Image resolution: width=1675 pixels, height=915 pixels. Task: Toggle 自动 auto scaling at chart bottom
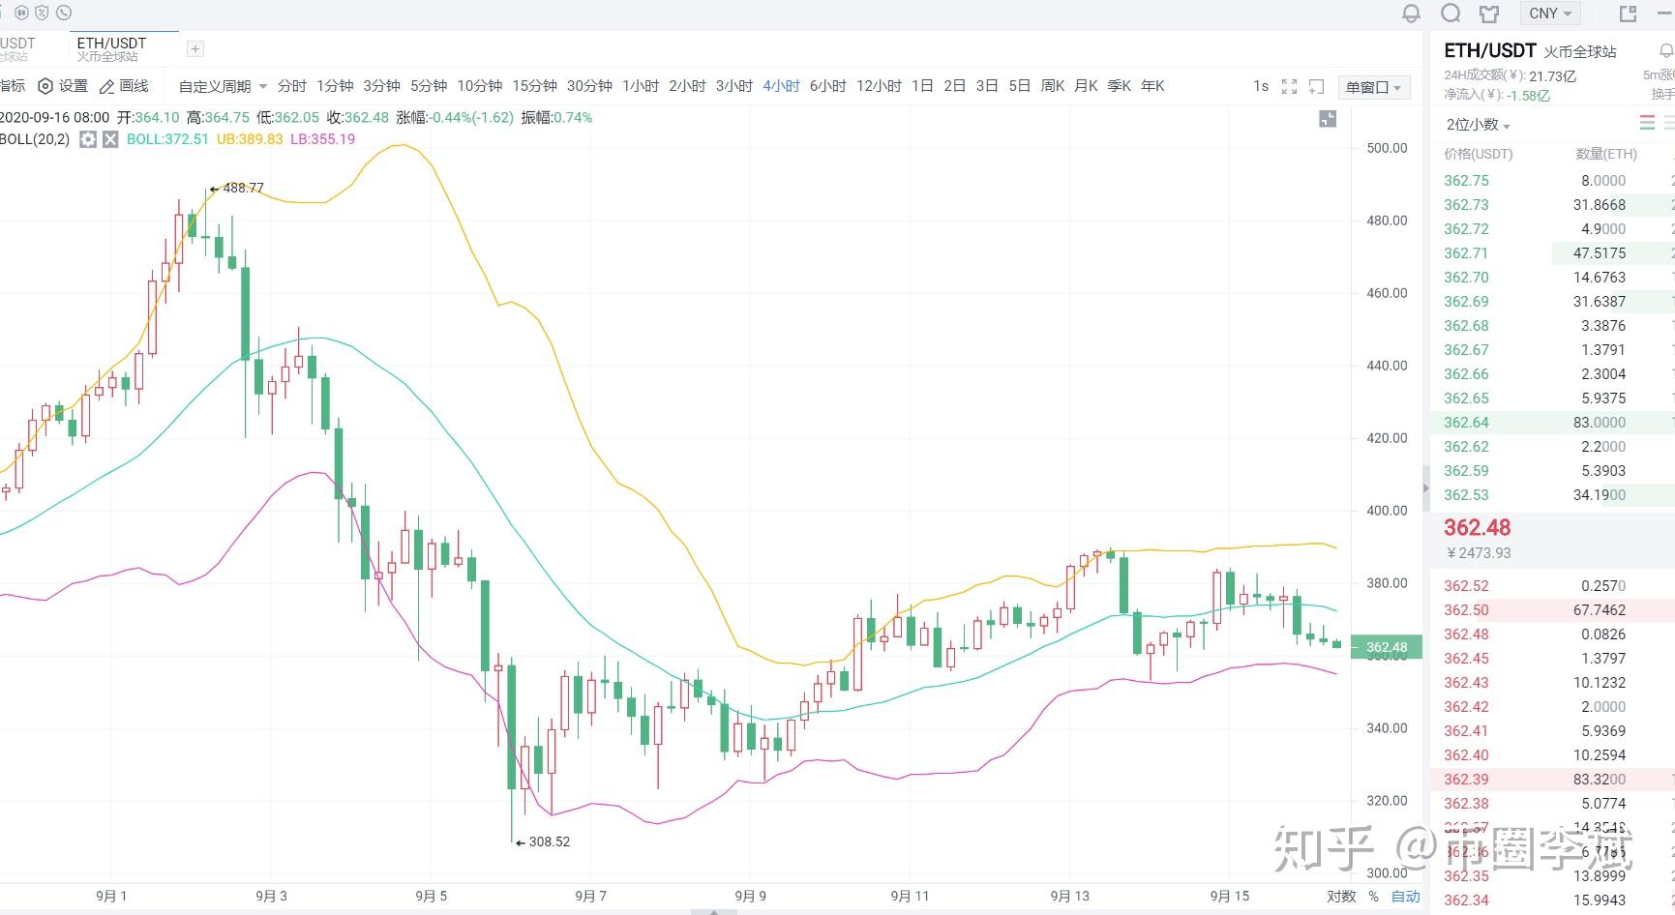[x=1405, y=896]
